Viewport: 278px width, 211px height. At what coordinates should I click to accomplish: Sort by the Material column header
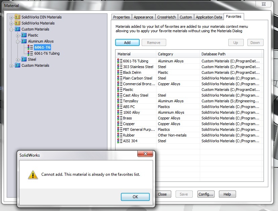136,54
